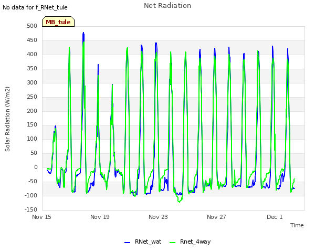Click the Nov 19 x-axis tick label
336x252 pixels.
[x=100, y=217]
